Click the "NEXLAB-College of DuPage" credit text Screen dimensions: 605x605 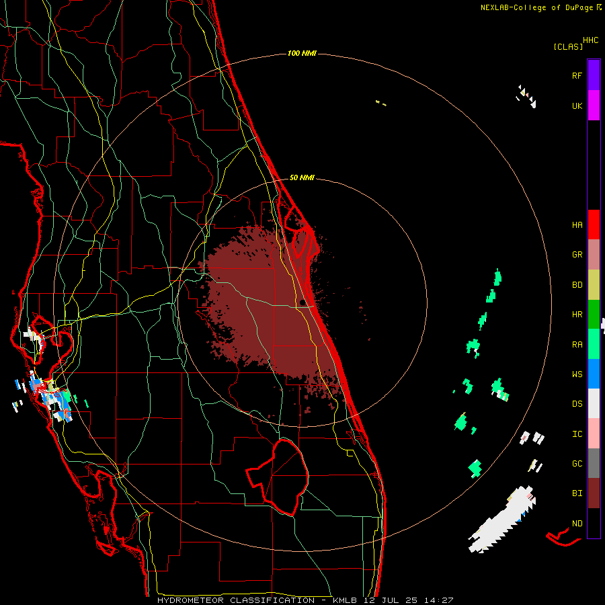[x=538, y=7]
